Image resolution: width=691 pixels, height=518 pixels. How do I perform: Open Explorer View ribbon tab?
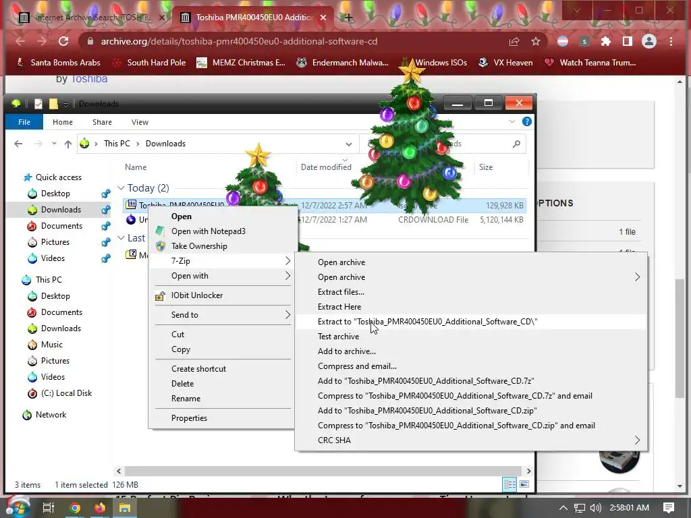pyautogui.click(x=140, y=122)
